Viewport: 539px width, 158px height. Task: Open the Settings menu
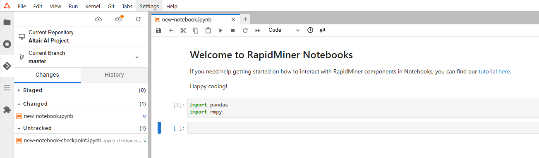tap(149, 7)
